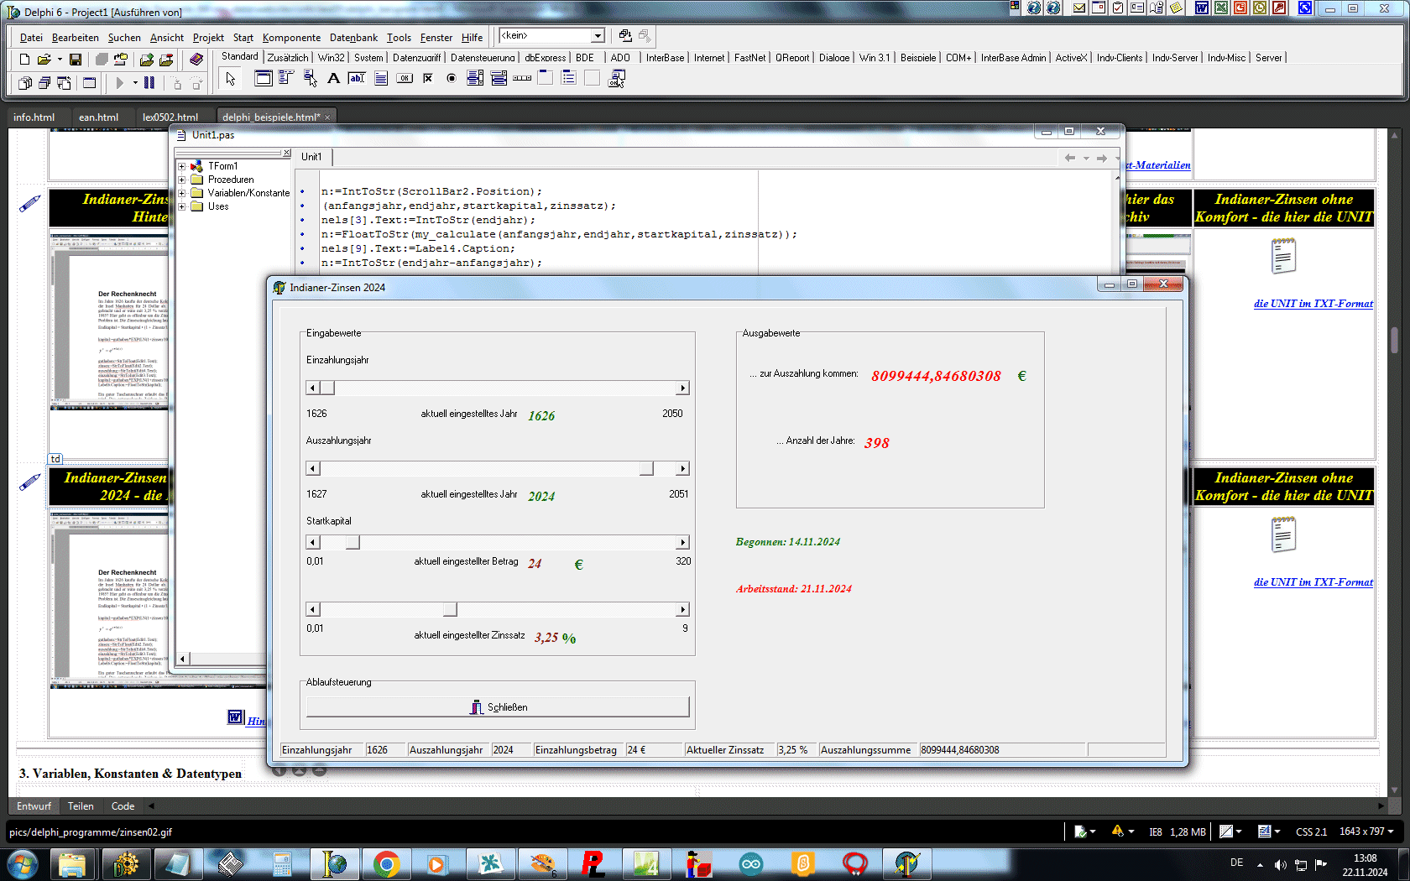This screenshot has height=881, width=1410.
Task: Click the View Unit icon
Action: point(24,83)
